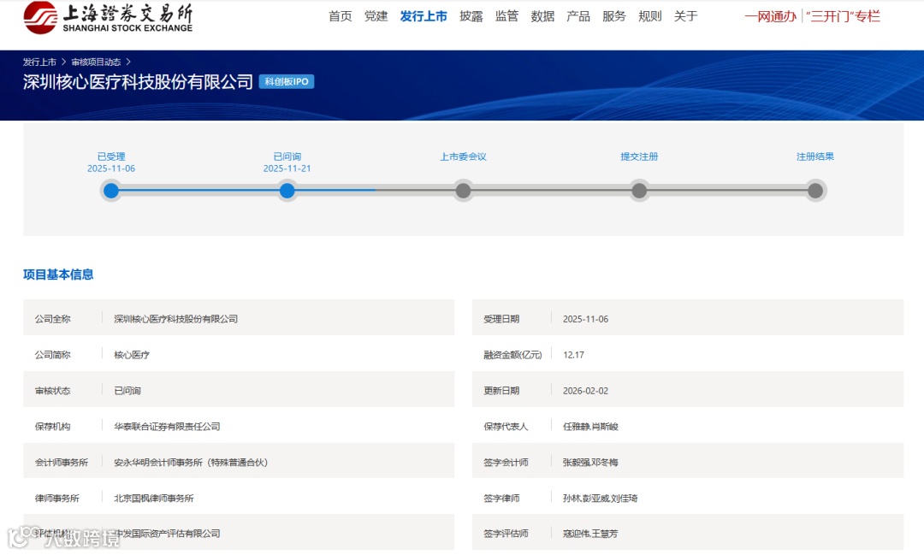Click the 签字会计师 names value
The width and height of the screenshot is (924, 555).
[x=590, y=463]
